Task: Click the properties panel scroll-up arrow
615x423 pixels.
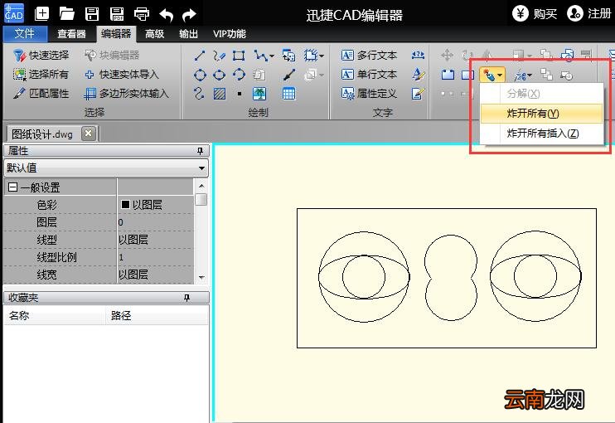Action: click(x=201, y=185)
